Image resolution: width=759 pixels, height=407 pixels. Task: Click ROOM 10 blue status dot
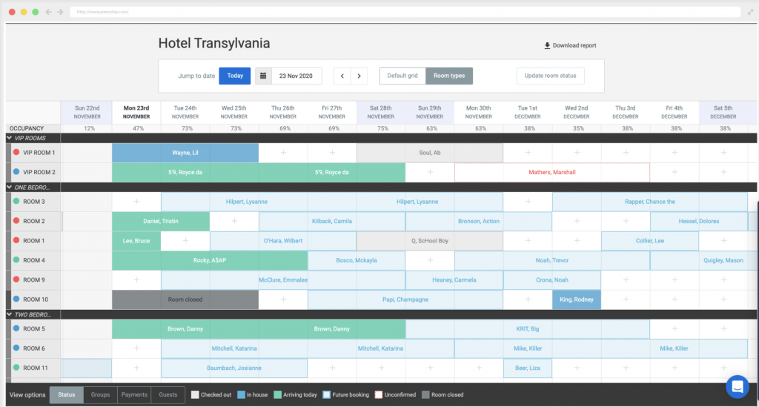pos(16,299)
